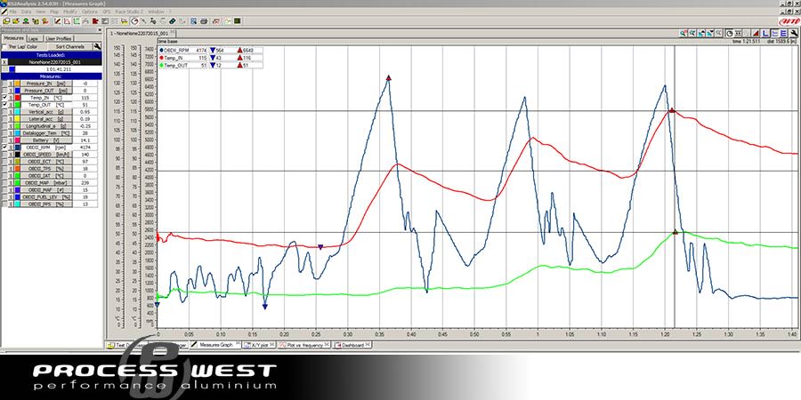The height and width of the screenshot is (400, 801).
Task: Uncheck the Temp_IN channel checkbox
Action: (4, 98)
